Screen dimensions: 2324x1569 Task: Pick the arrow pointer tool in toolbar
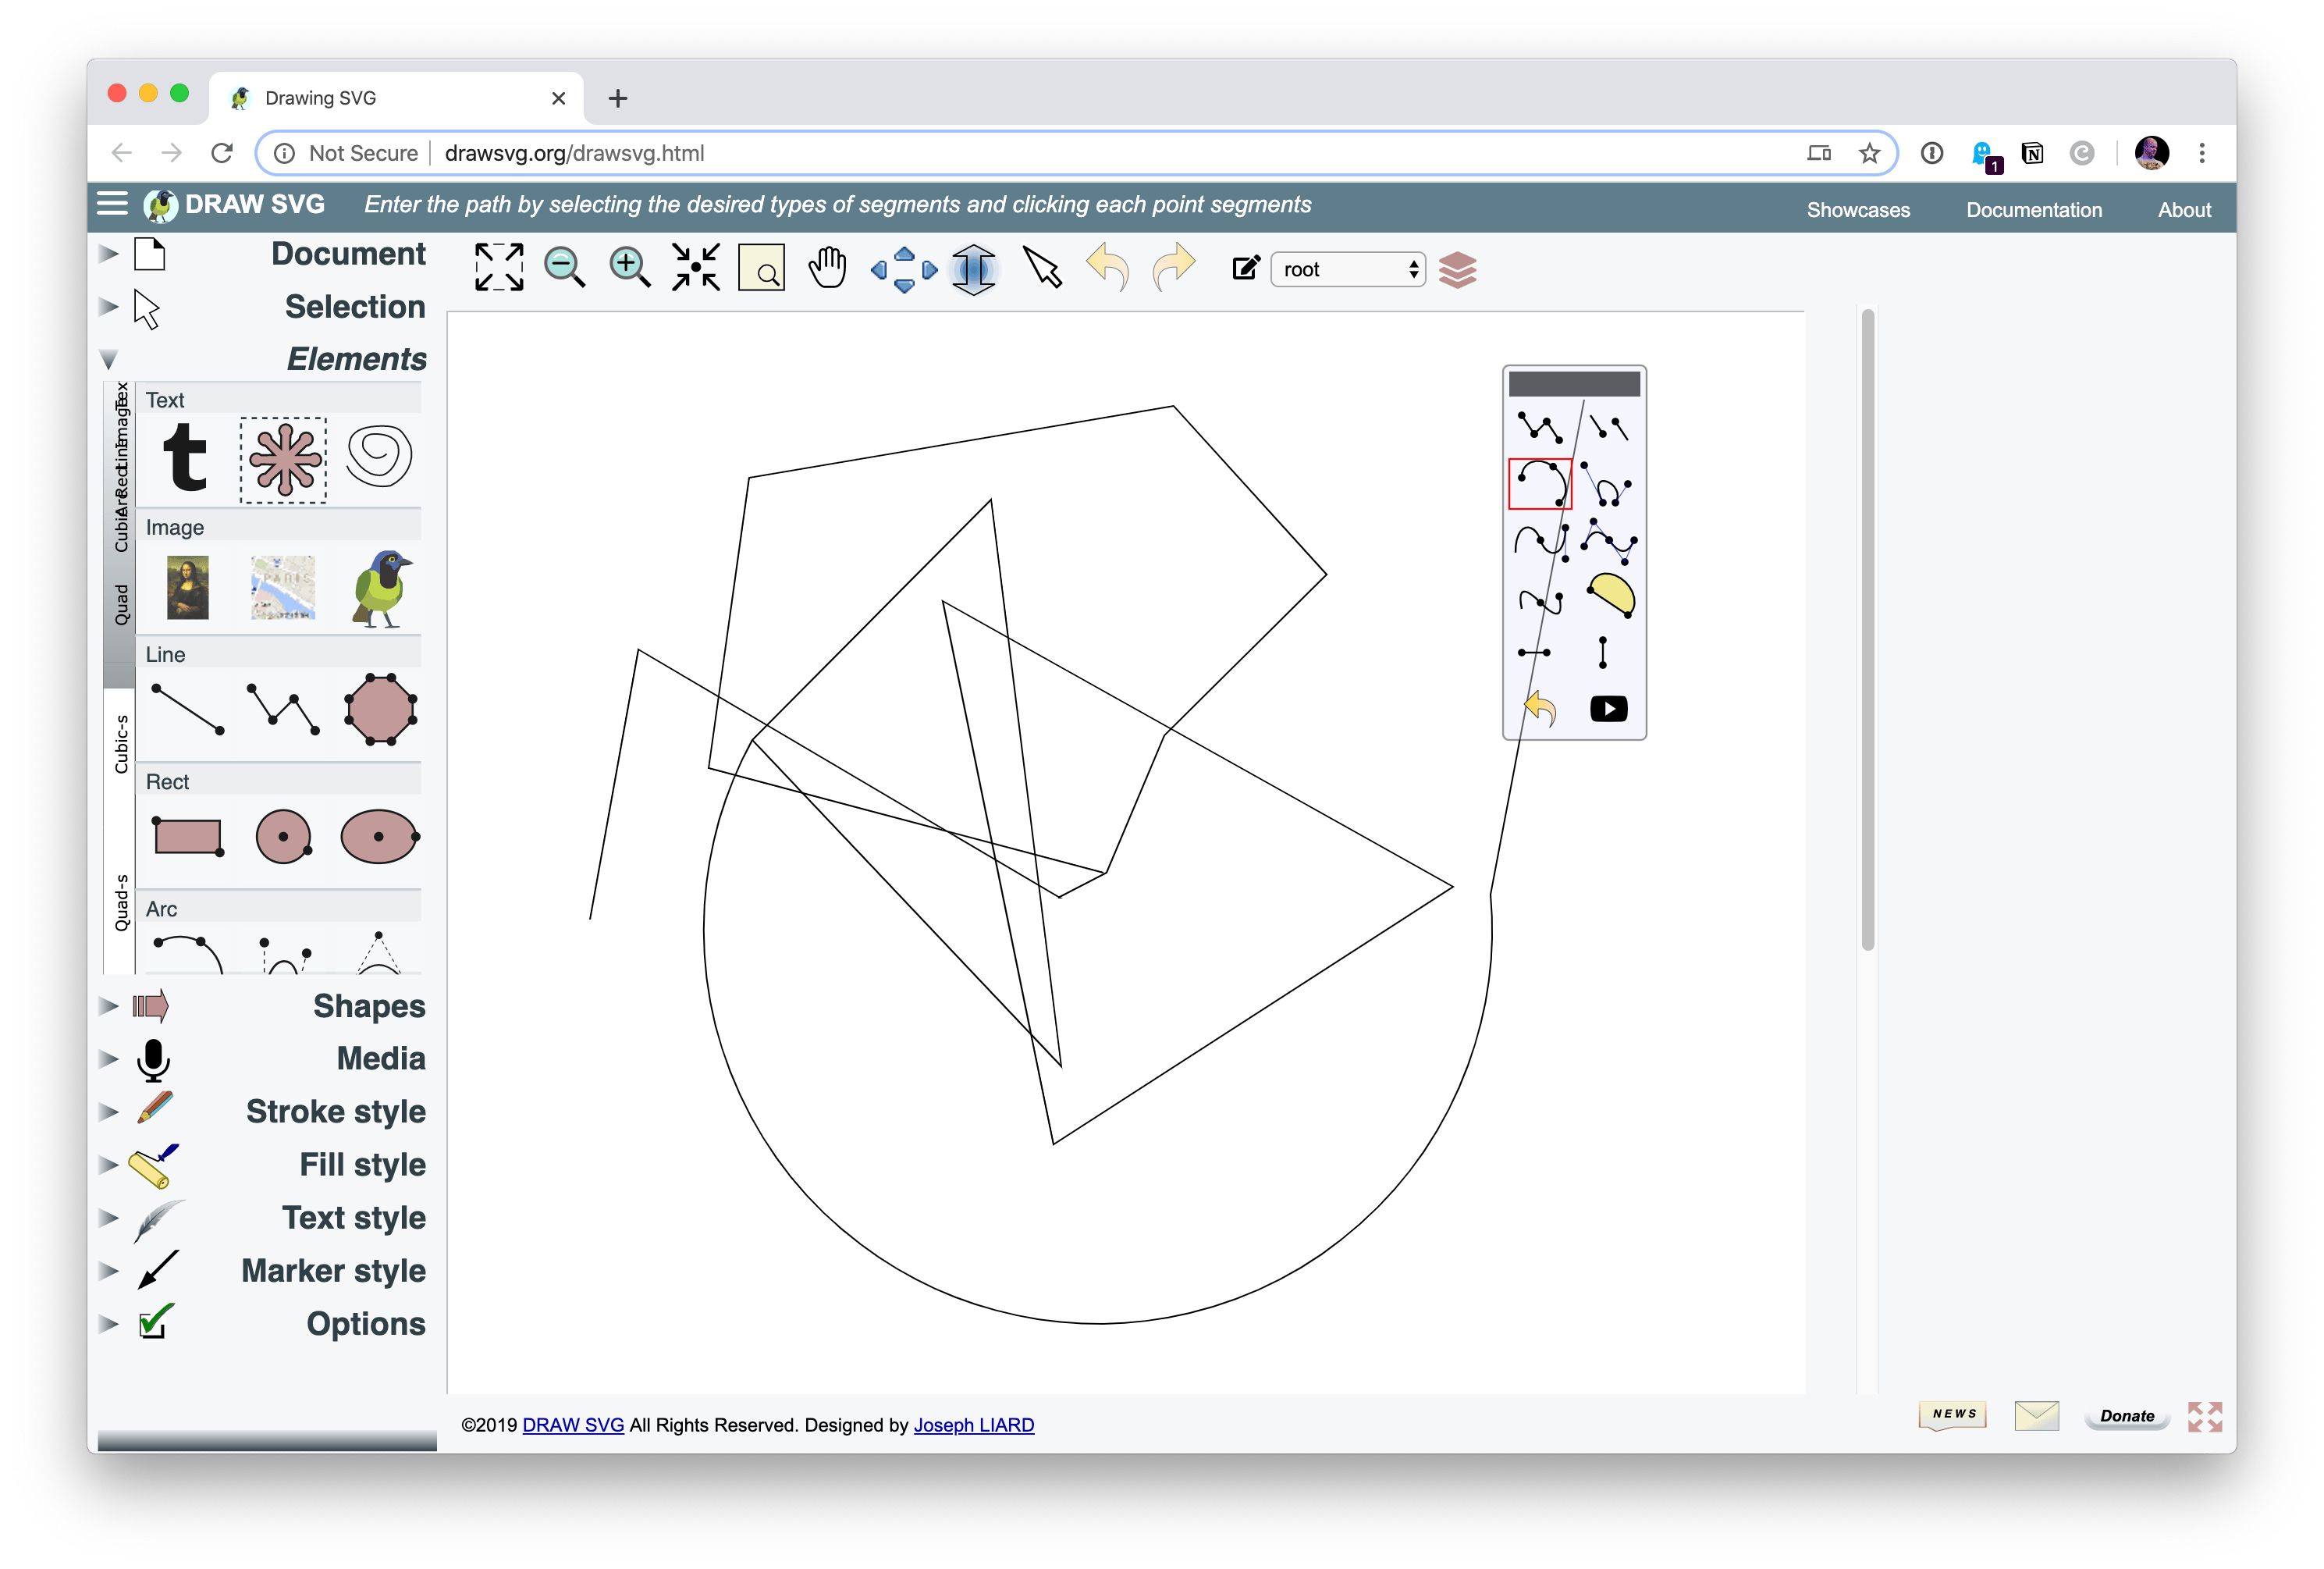(1042, 268)
